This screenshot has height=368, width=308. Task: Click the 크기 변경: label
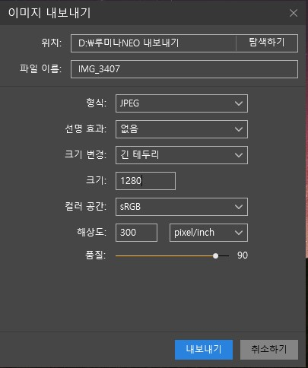pos(85,154)
